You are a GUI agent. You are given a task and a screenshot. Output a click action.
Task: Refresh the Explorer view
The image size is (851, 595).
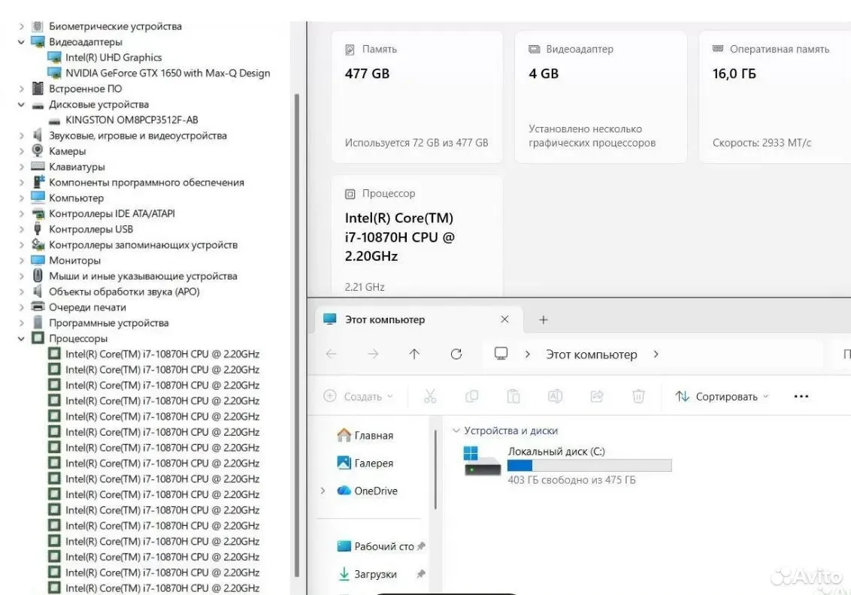(x=456, y=354)
